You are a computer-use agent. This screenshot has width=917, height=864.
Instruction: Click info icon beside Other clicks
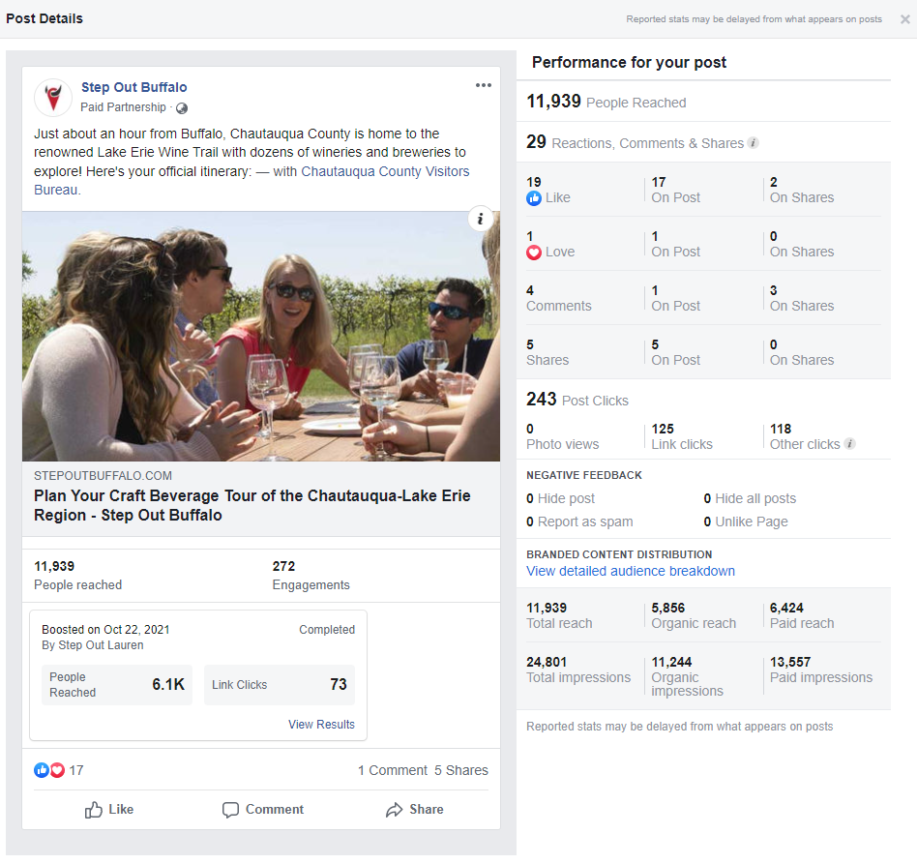coord(849,444)
